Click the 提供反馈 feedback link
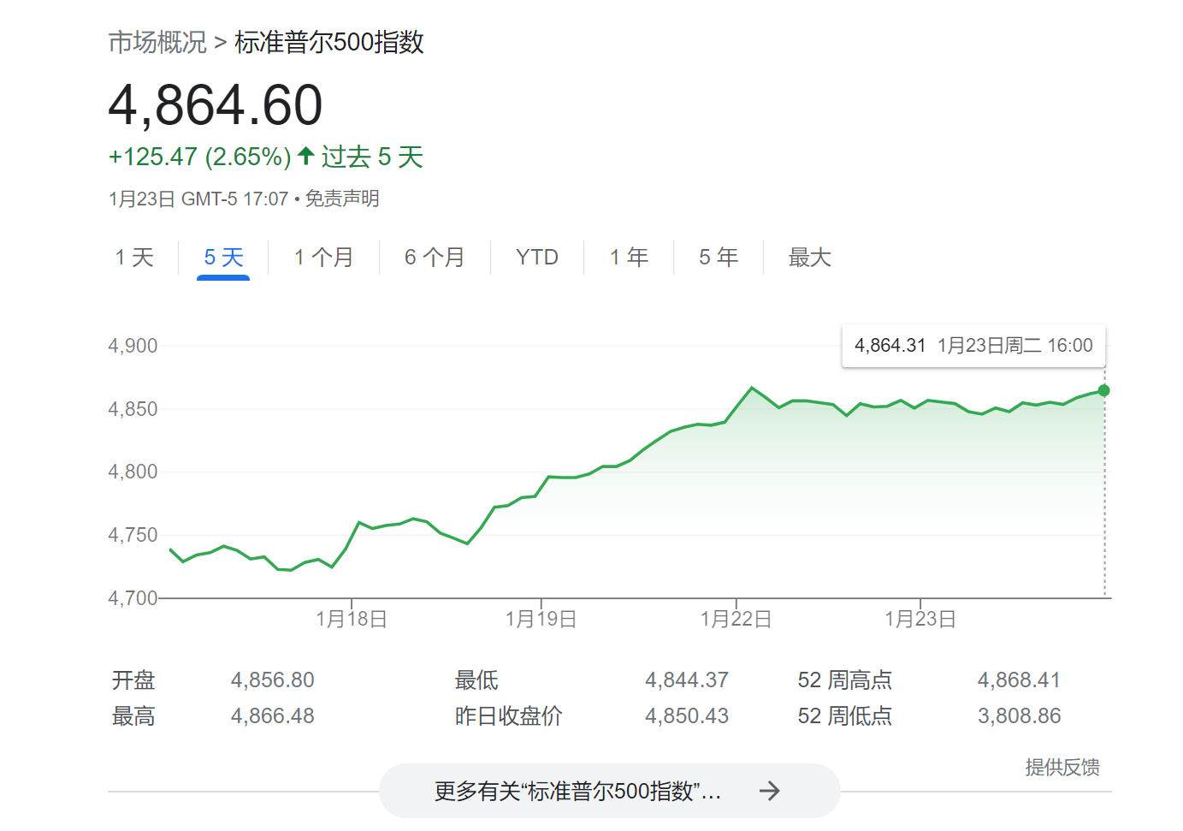Image resolution: width=1183 pixels, height=831 pixels. [x=1062, y=768]
